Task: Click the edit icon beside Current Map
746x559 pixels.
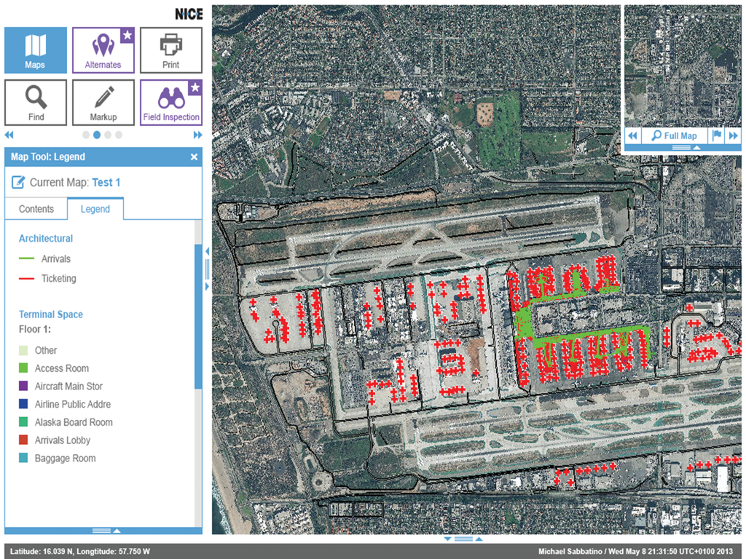Action: pyautogui.click(x=18, y=183)
